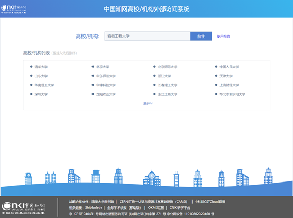The height and width of the screenshot is (218, 293).
Task: Expand the list with 展开
Action: [x=148, y=103]
